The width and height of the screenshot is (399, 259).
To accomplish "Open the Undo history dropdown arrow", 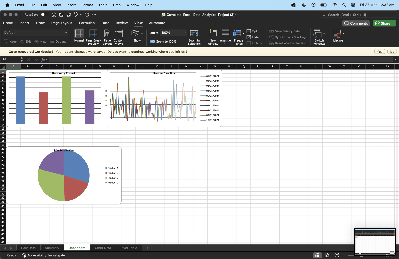I will pos(81,15).
